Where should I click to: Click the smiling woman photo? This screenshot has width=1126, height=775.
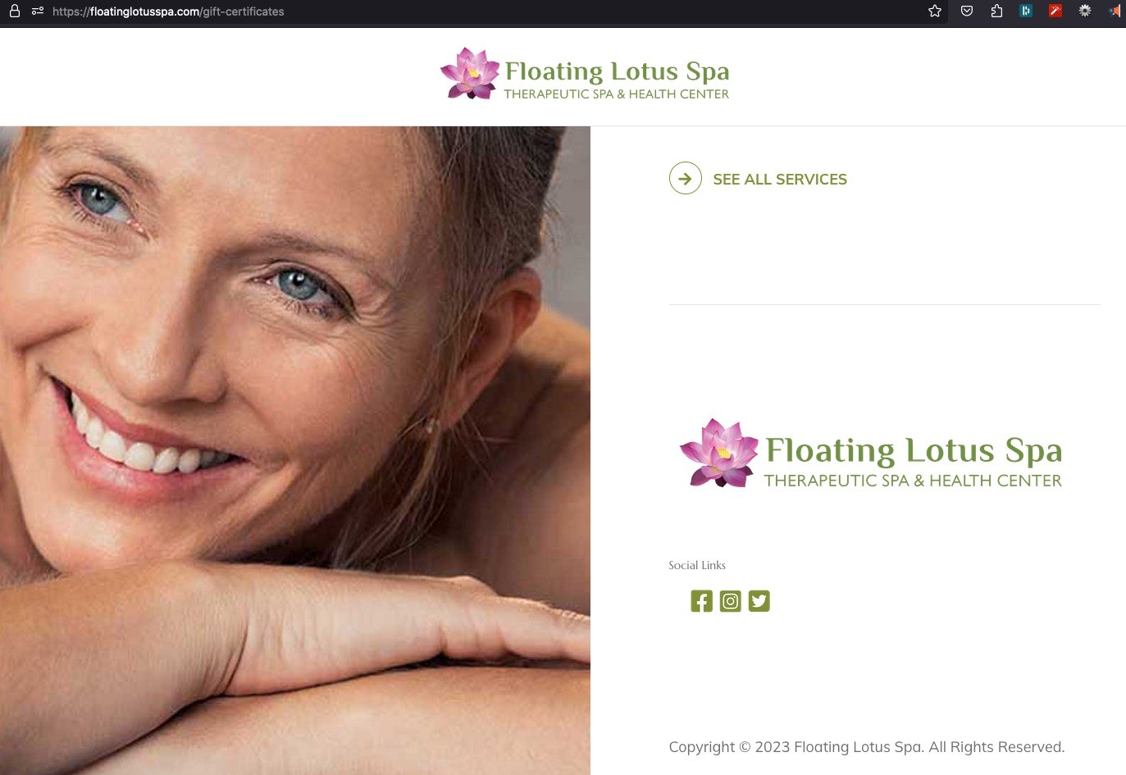(295, 450)
